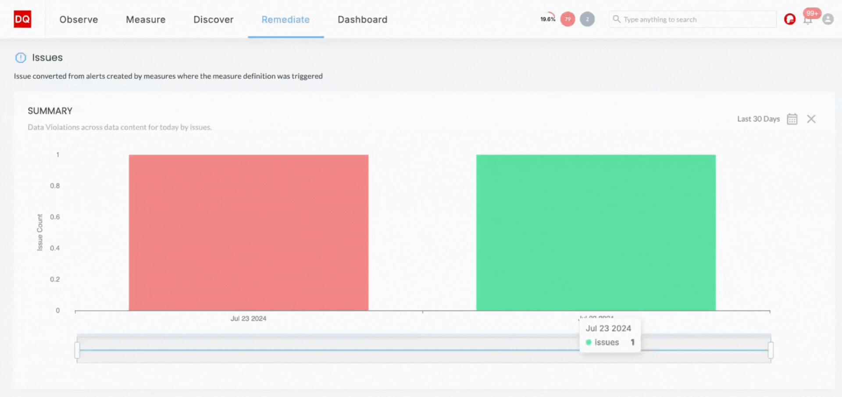This screenshot has height=397, width=842.
Task: Go to the Dashboard tab
Action: click(x=362, y=19)
